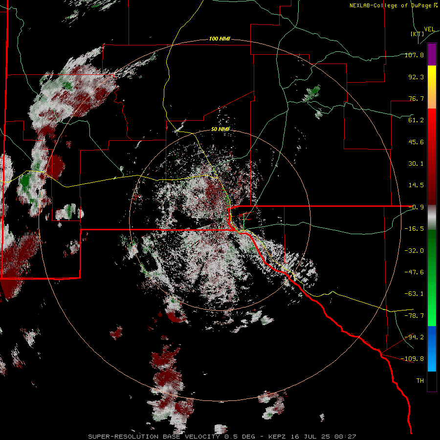The width and height of the screenshot is (440, 440).
Task: Click the gray near-zero color bar segment
Action: tap(432, 218)
